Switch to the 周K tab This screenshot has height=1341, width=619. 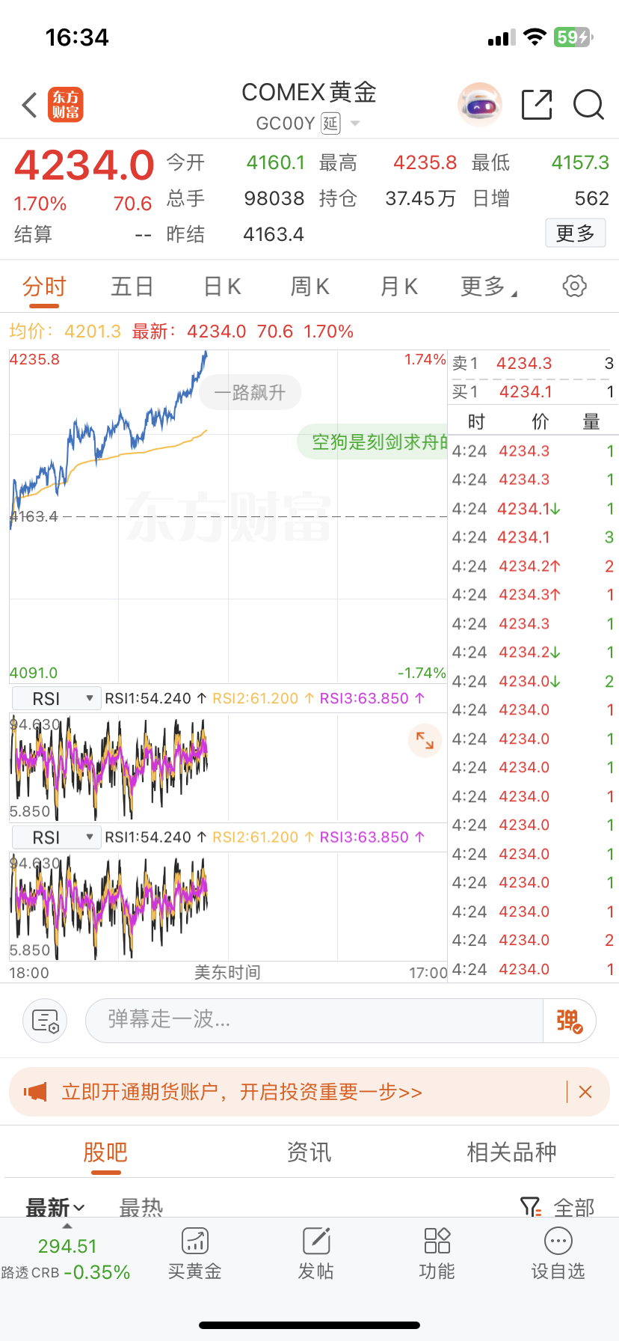click(309, 286)
